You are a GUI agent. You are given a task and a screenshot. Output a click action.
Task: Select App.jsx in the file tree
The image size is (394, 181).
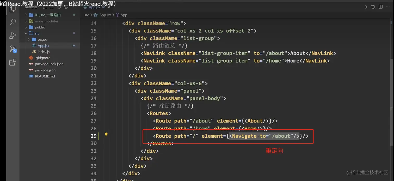coord(50,46)
